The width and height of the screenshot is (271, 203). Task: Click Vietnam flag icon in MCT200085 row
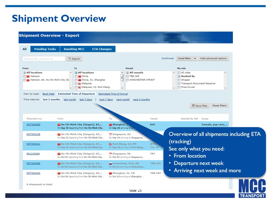(59, 125)
